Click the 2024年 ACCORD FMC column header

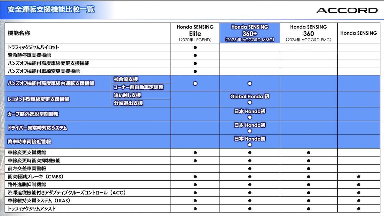pyautogui.click(x=308, y=33)
